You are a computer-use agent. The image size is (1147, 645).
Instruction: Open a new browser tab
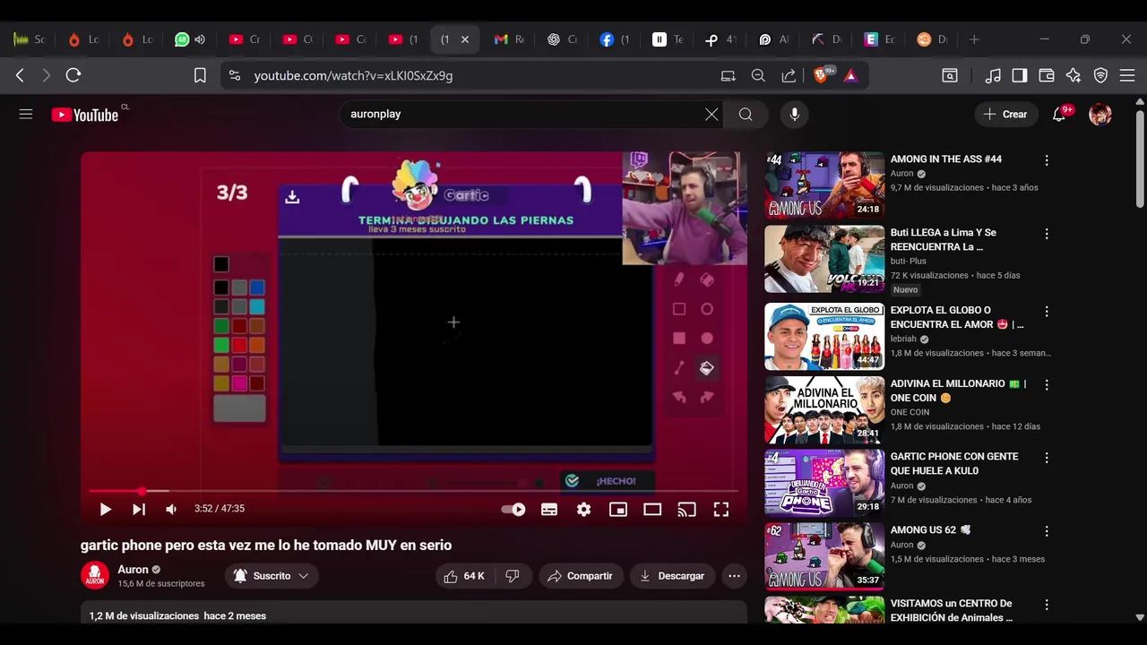(974, 39)
